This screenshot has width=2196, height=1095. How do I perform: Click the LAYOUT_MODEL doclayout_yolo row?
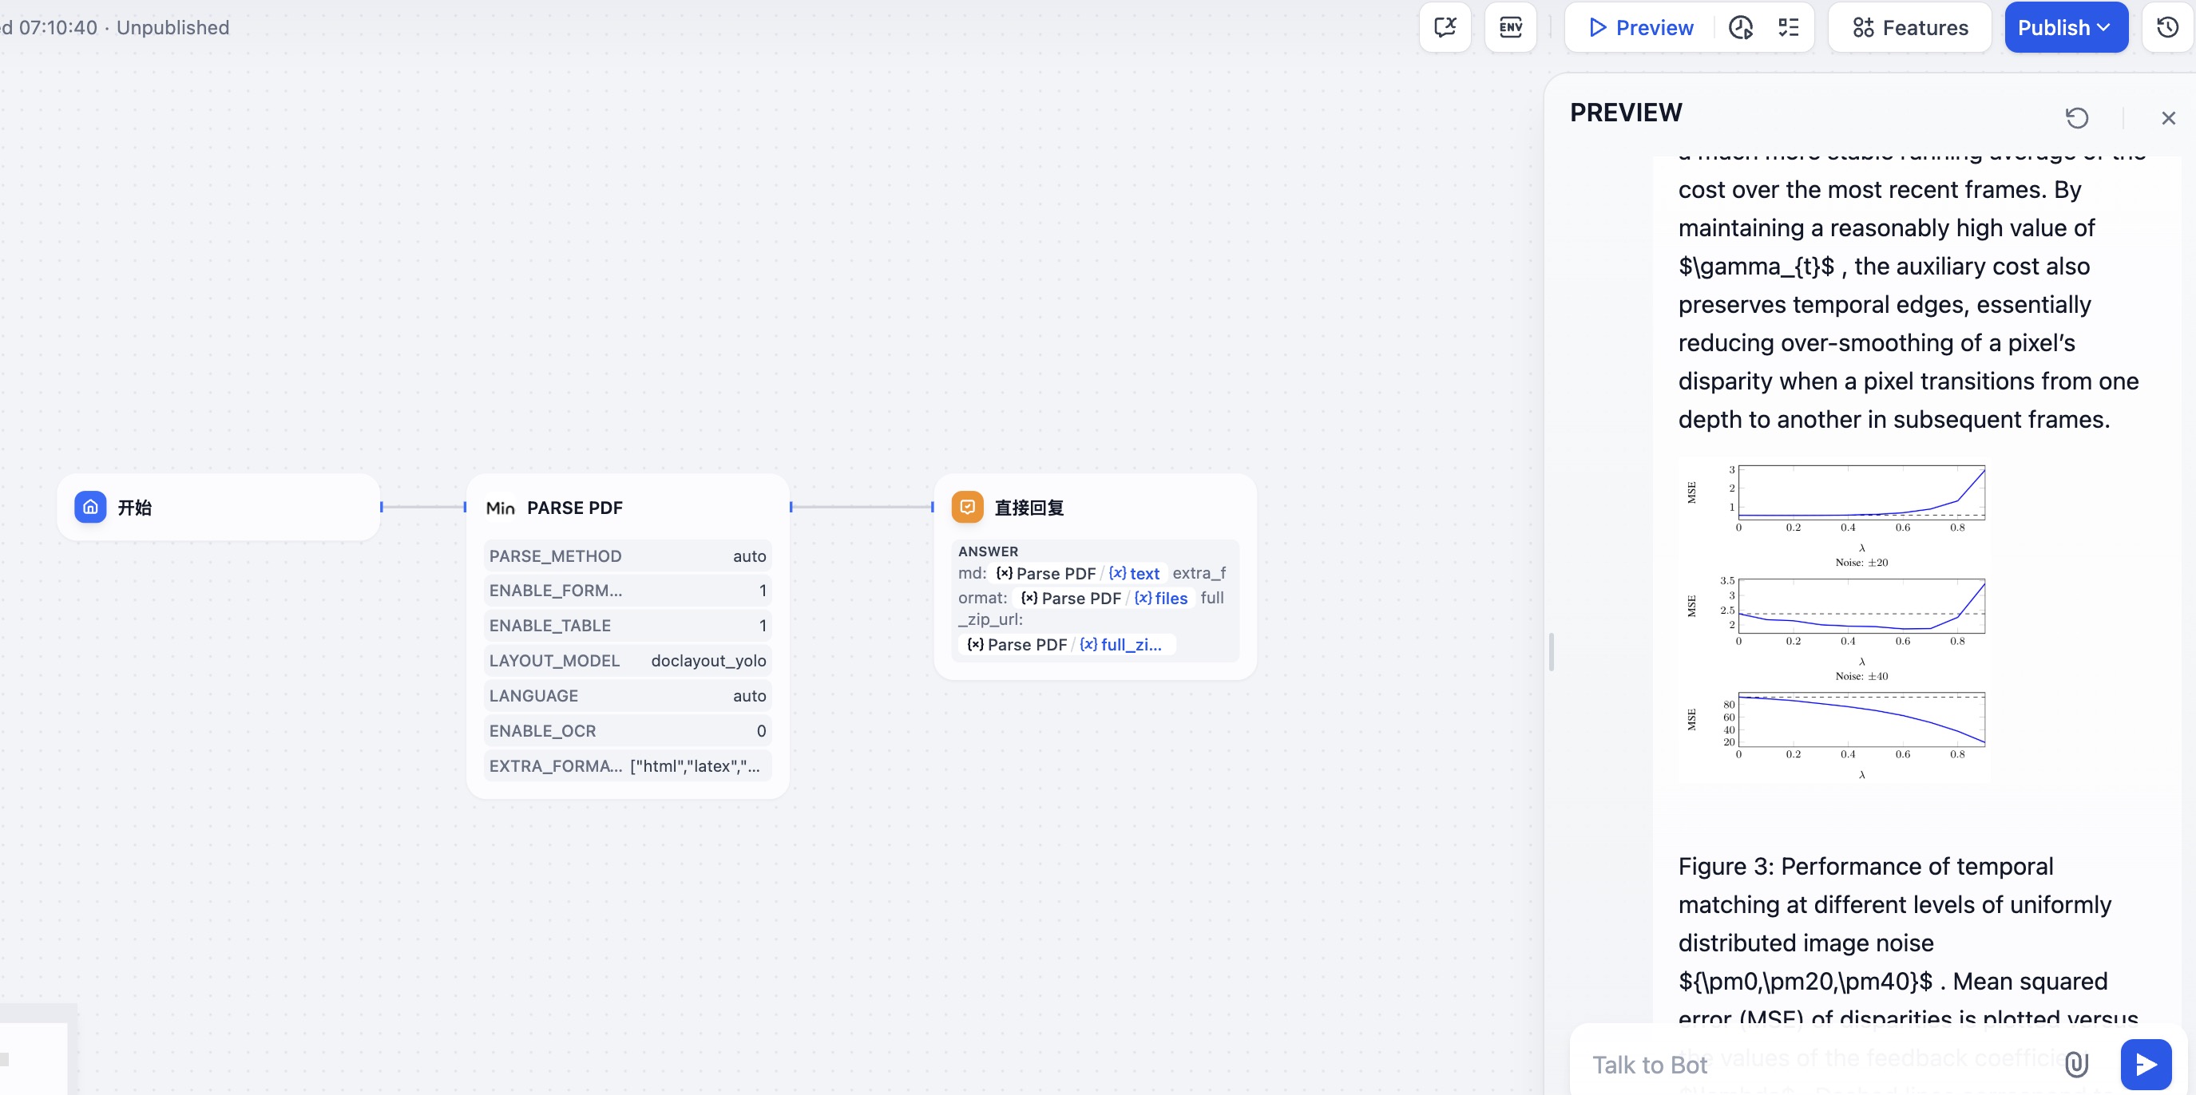coord(627,660)
